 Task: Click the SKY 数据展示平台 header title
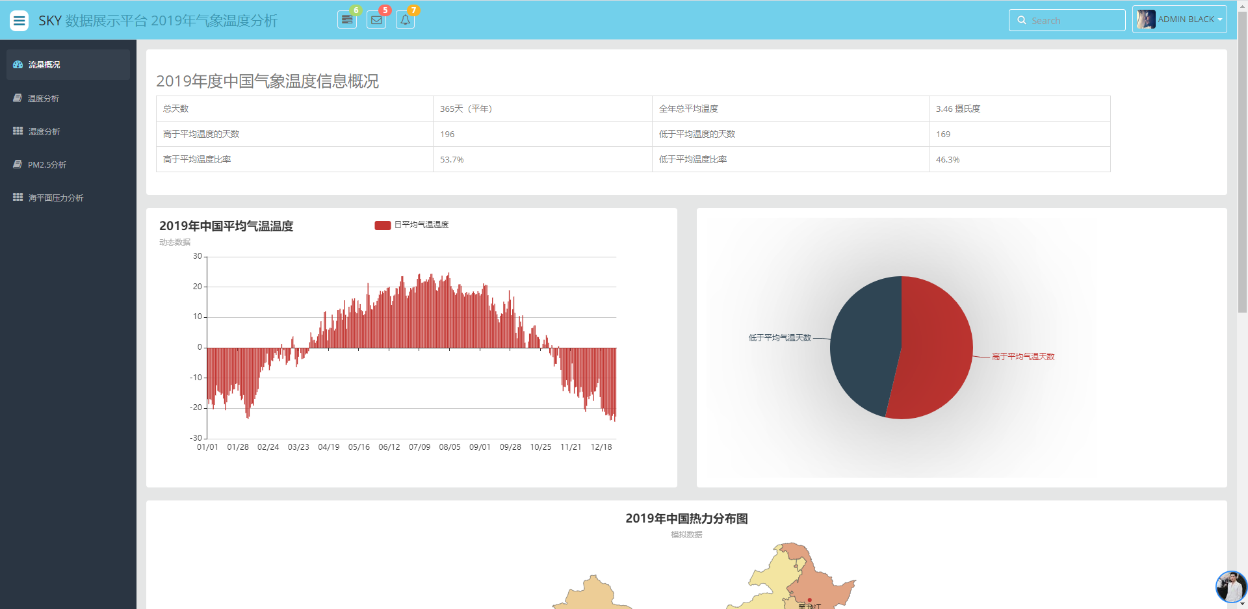point(158,21)
